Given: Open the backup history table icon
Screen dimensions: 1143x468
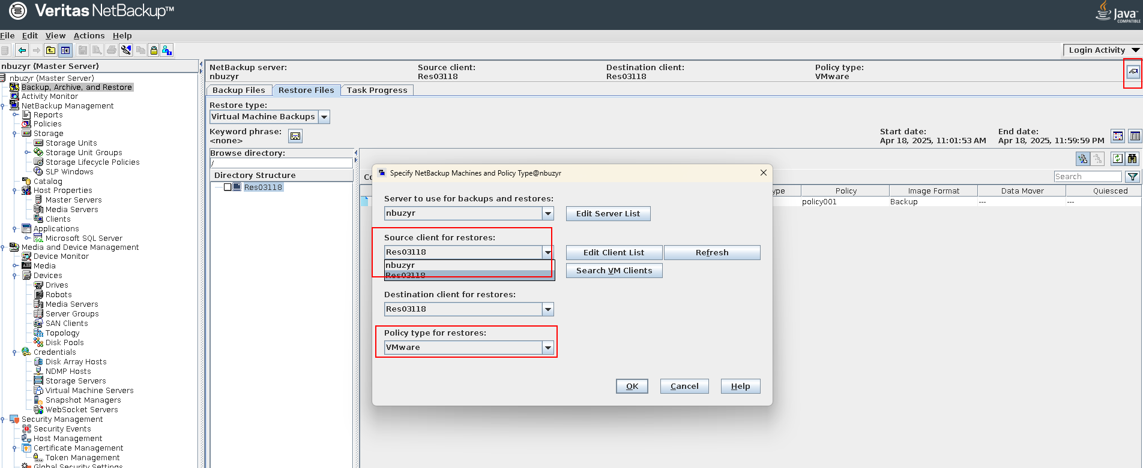Looking at the screenshot, I should (1135, 136).
